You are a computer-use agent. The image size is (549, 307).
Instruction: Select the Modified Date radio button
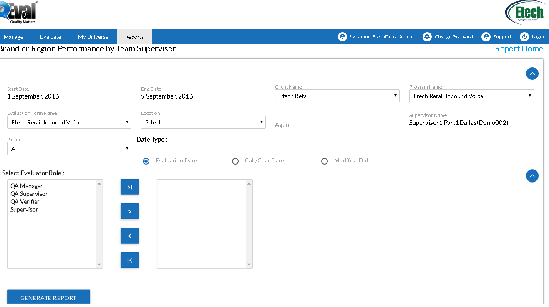tap(325, 161)
